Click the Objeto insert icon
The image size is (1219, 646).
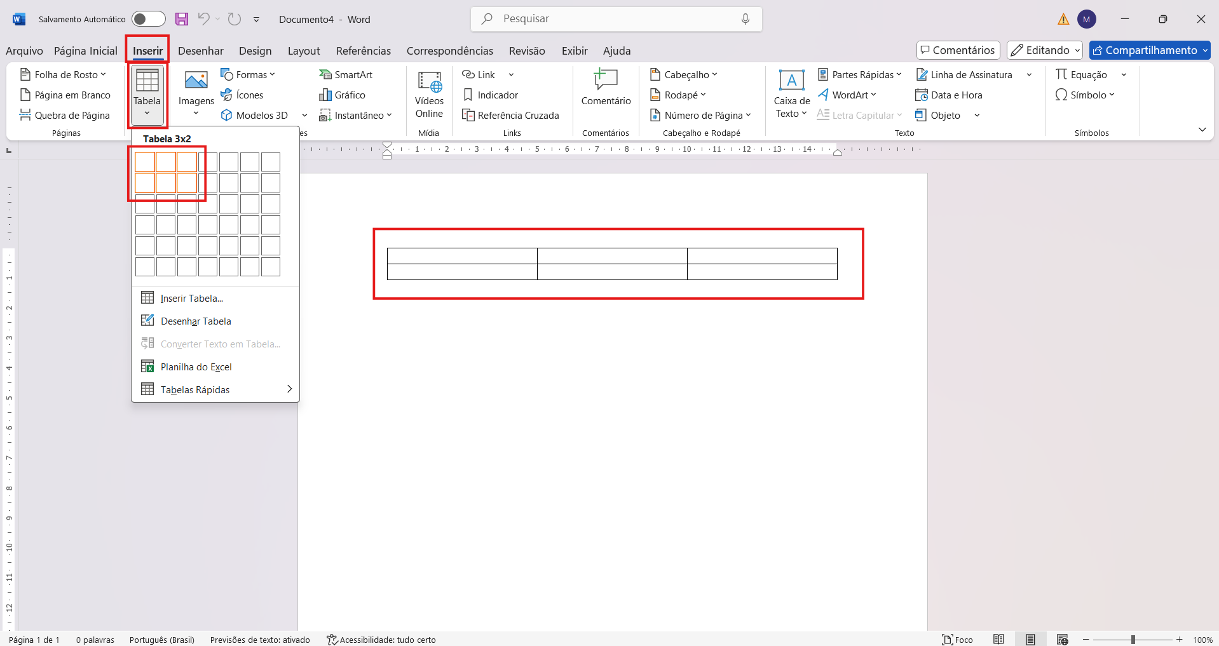pyautogui.click(x=921, y=116)
